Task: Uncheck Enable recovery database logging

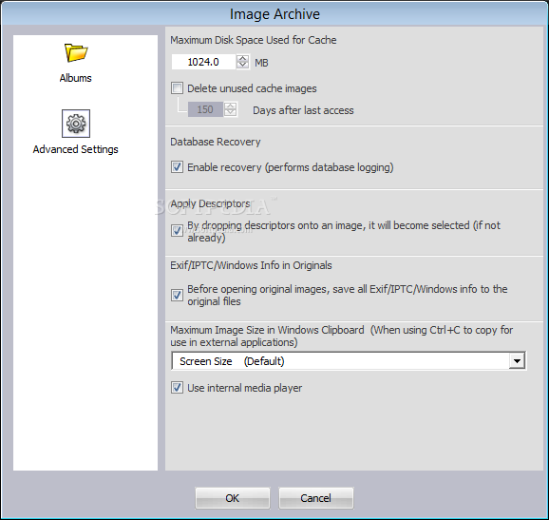Action: (x=178, y=167)
